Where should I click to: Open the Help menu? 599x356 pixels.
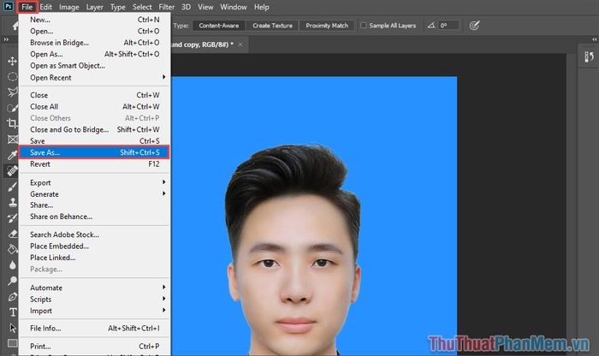(x=262, y=7)
